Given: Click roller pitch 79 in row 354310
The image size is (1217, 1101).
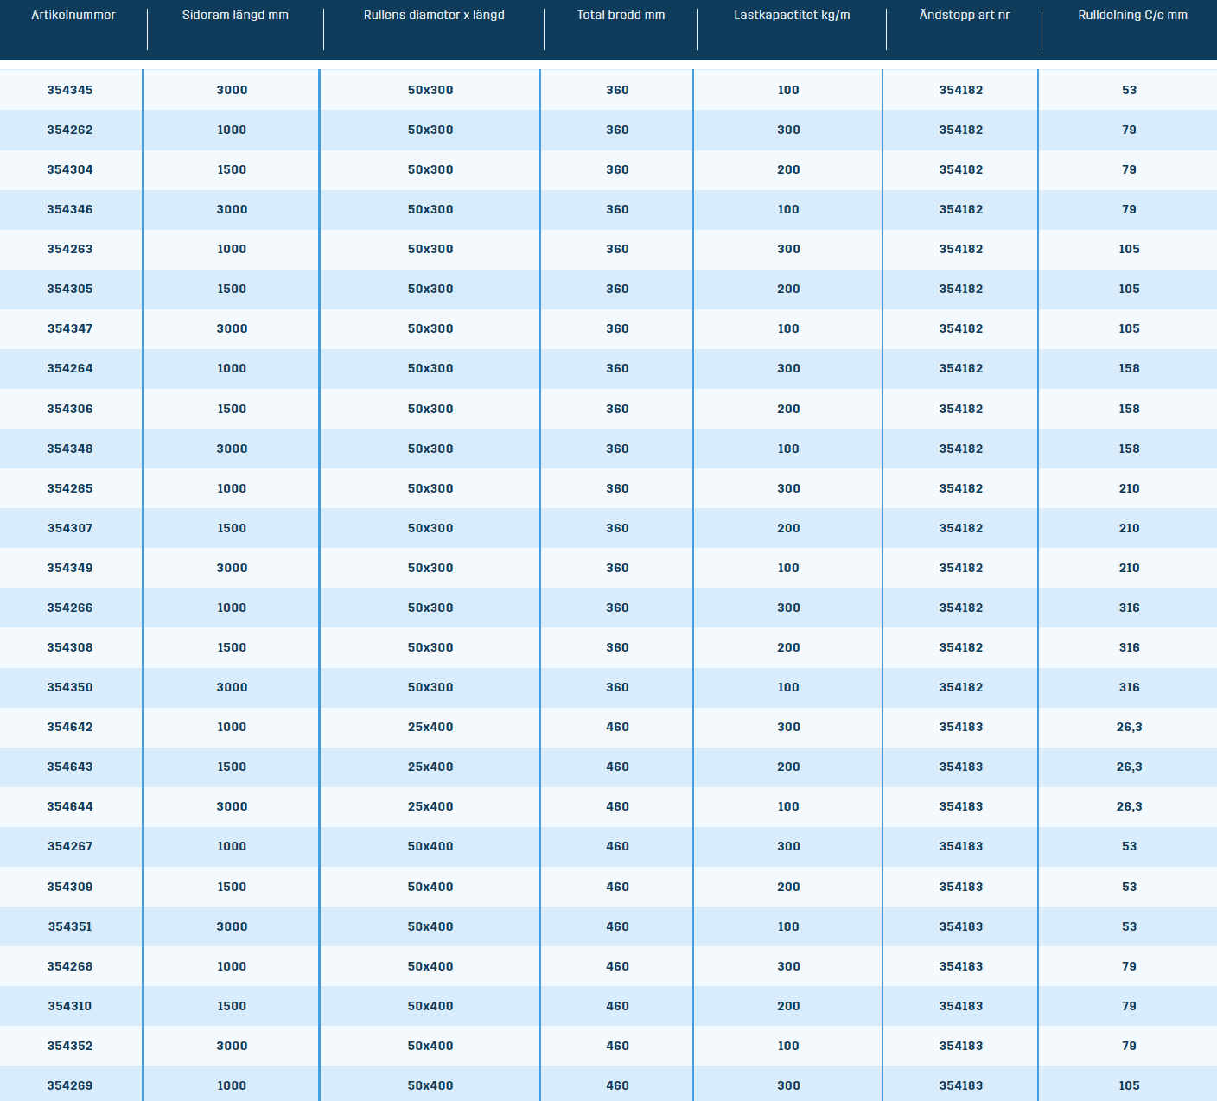Looking at the screenshot, I should click(x=1130, y=1006).
